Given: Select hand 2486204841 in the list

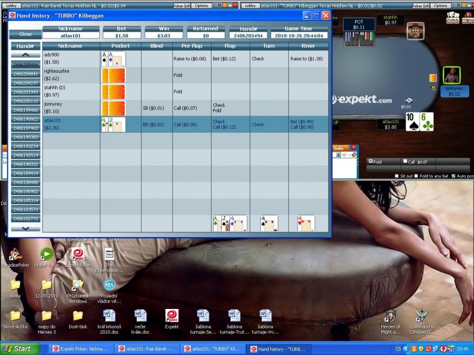Looking at the screenshot, I should coord(26,74).
